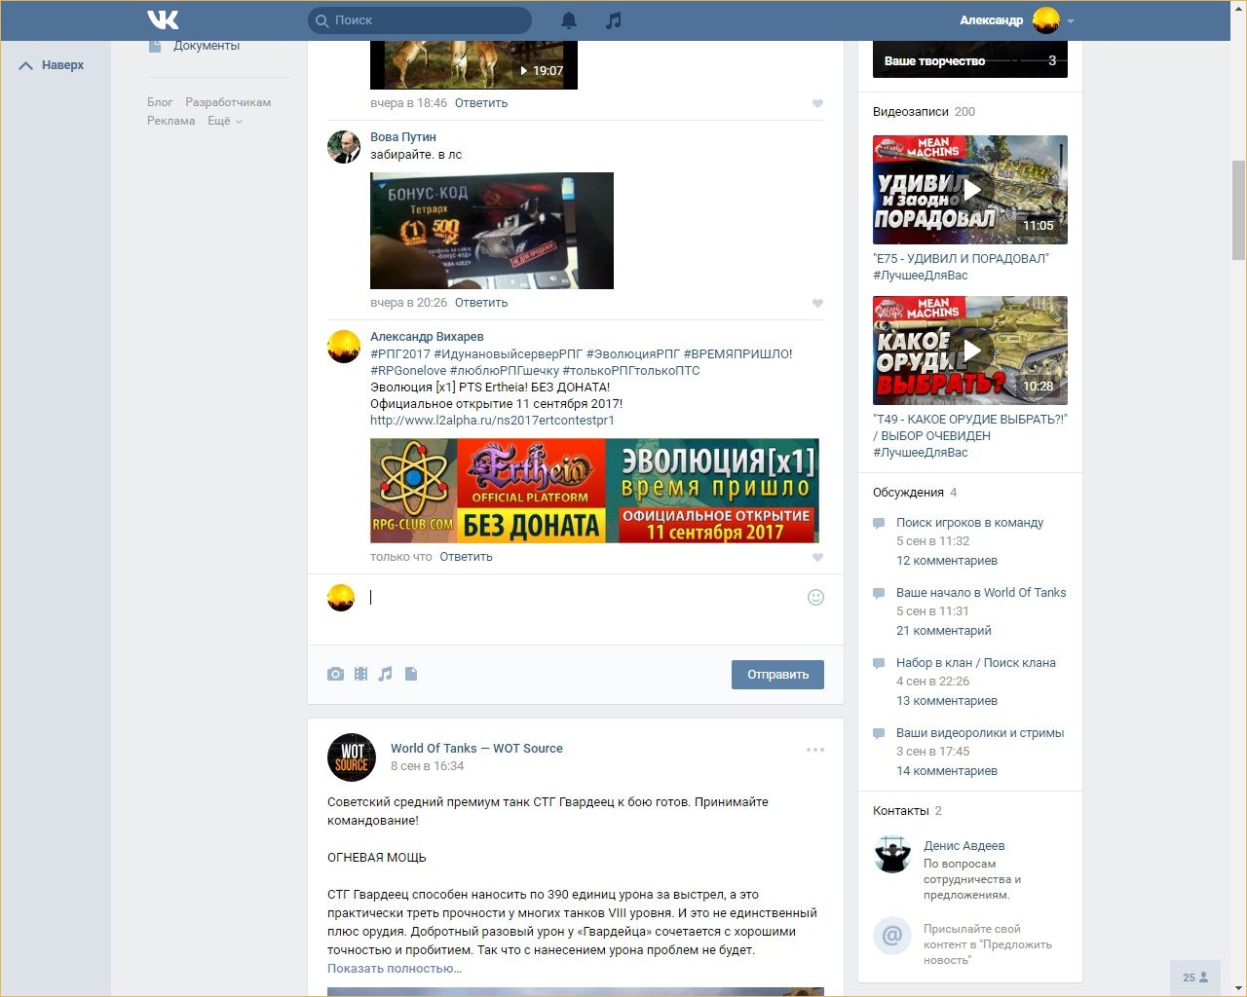Open discussion Ваши видеоролики и стримы

(980, 733)
